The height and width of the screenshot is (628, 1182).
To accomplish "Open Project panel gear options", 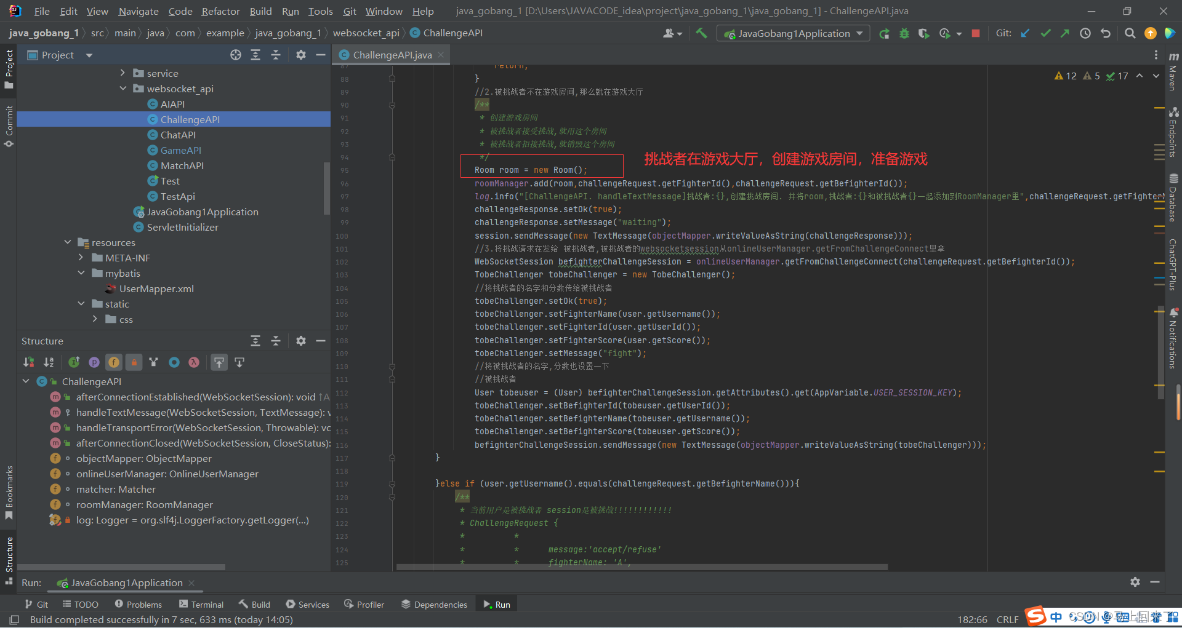I will click(301, 55).
